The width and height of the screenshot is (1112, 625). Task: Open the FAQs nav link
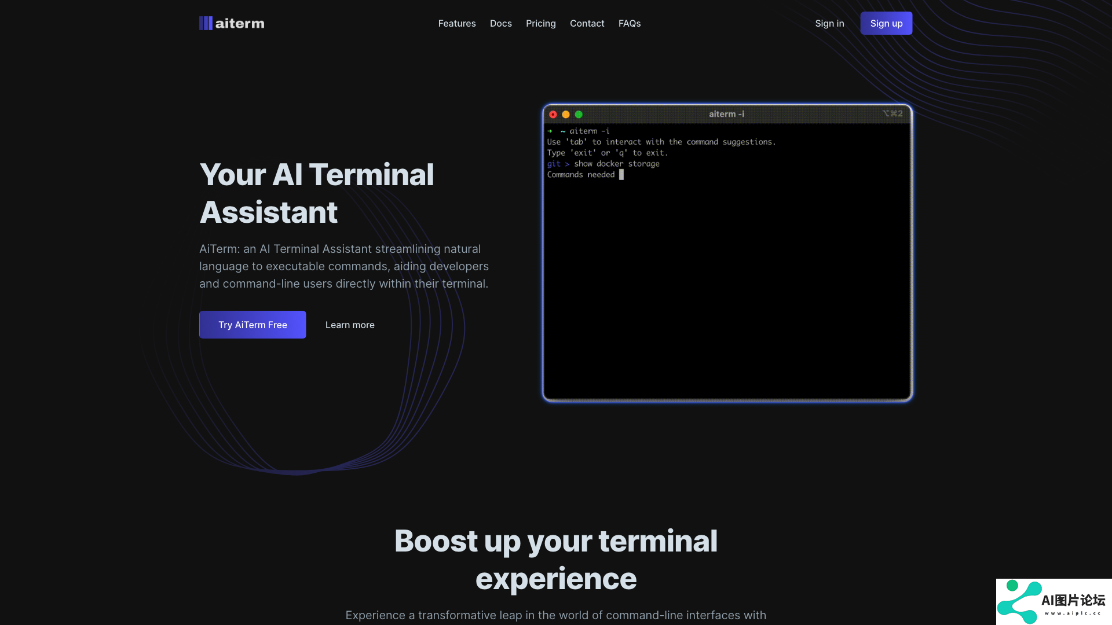(x=630, y=23)
